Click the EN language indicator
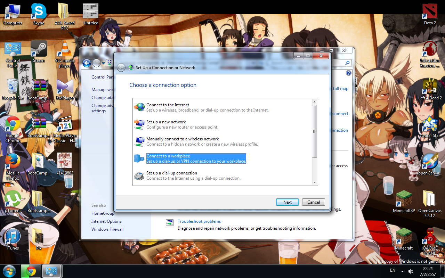 click(393, 270)
